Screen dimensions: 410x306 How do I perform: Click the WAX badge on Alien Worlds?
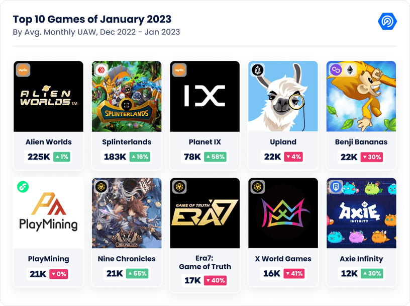(23, 70)
